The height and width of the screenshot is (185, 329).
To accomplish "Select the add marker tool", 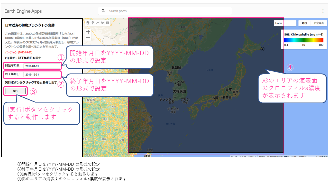I will [x=93, y=23].
